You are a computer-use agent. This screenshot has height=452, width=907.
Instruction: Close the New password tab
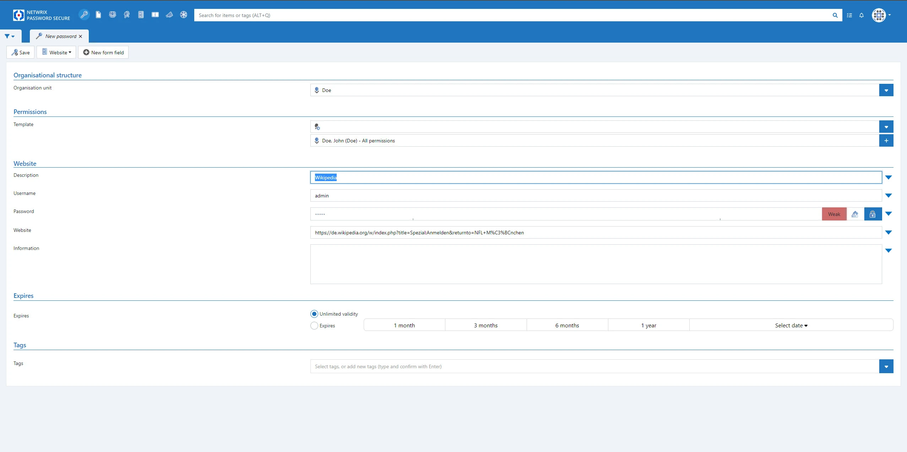[81, 36]
